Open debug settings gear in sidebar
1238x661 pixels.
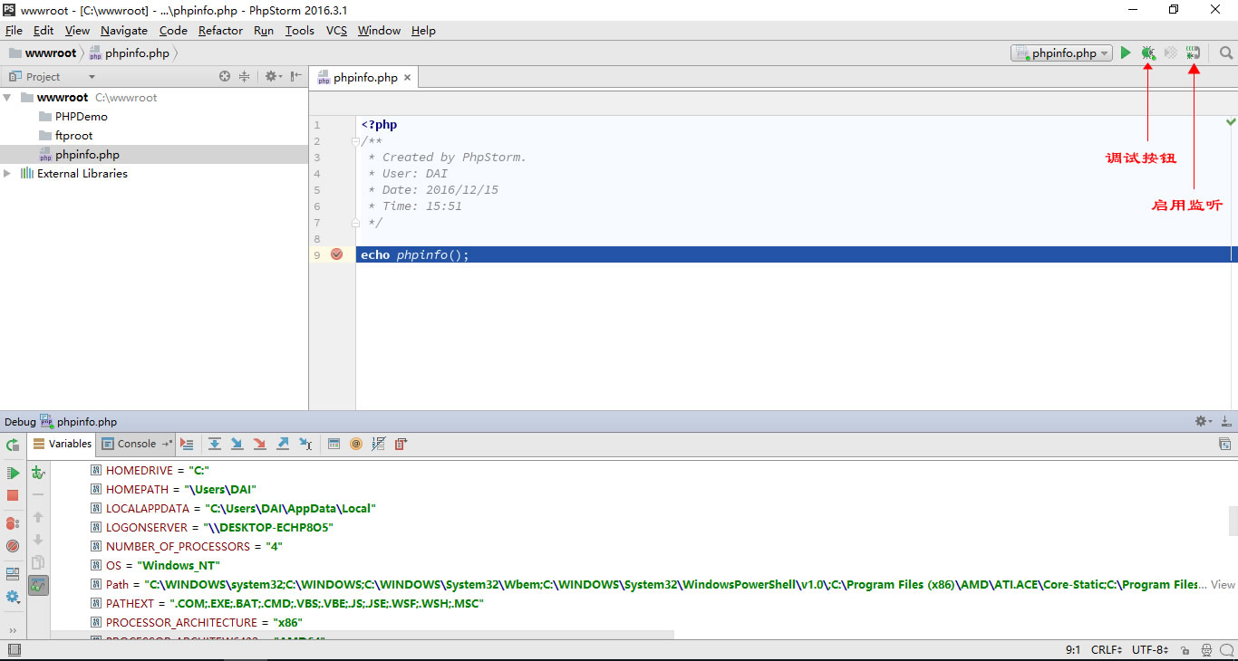point(13,597)
